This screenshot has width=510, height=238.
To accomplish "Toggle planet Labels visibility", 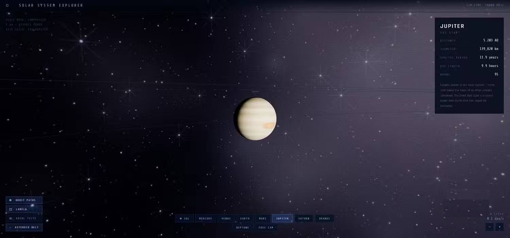I will click(24, 209).
